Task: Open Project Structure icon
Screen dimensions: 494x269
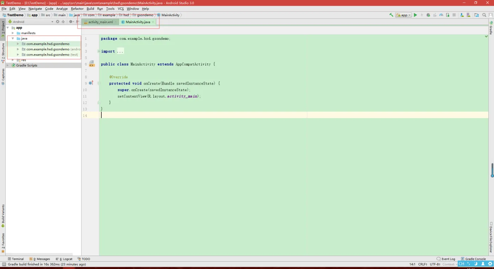Action: 476,15
